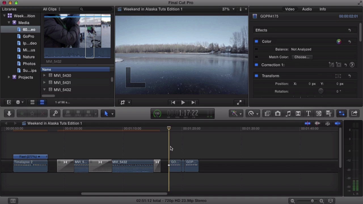Image resolution: width=363 pixels, height=204 pixels.
Task: Open the Photos browser camera icon
Action: pyautogui.click(x=278, y=114)
